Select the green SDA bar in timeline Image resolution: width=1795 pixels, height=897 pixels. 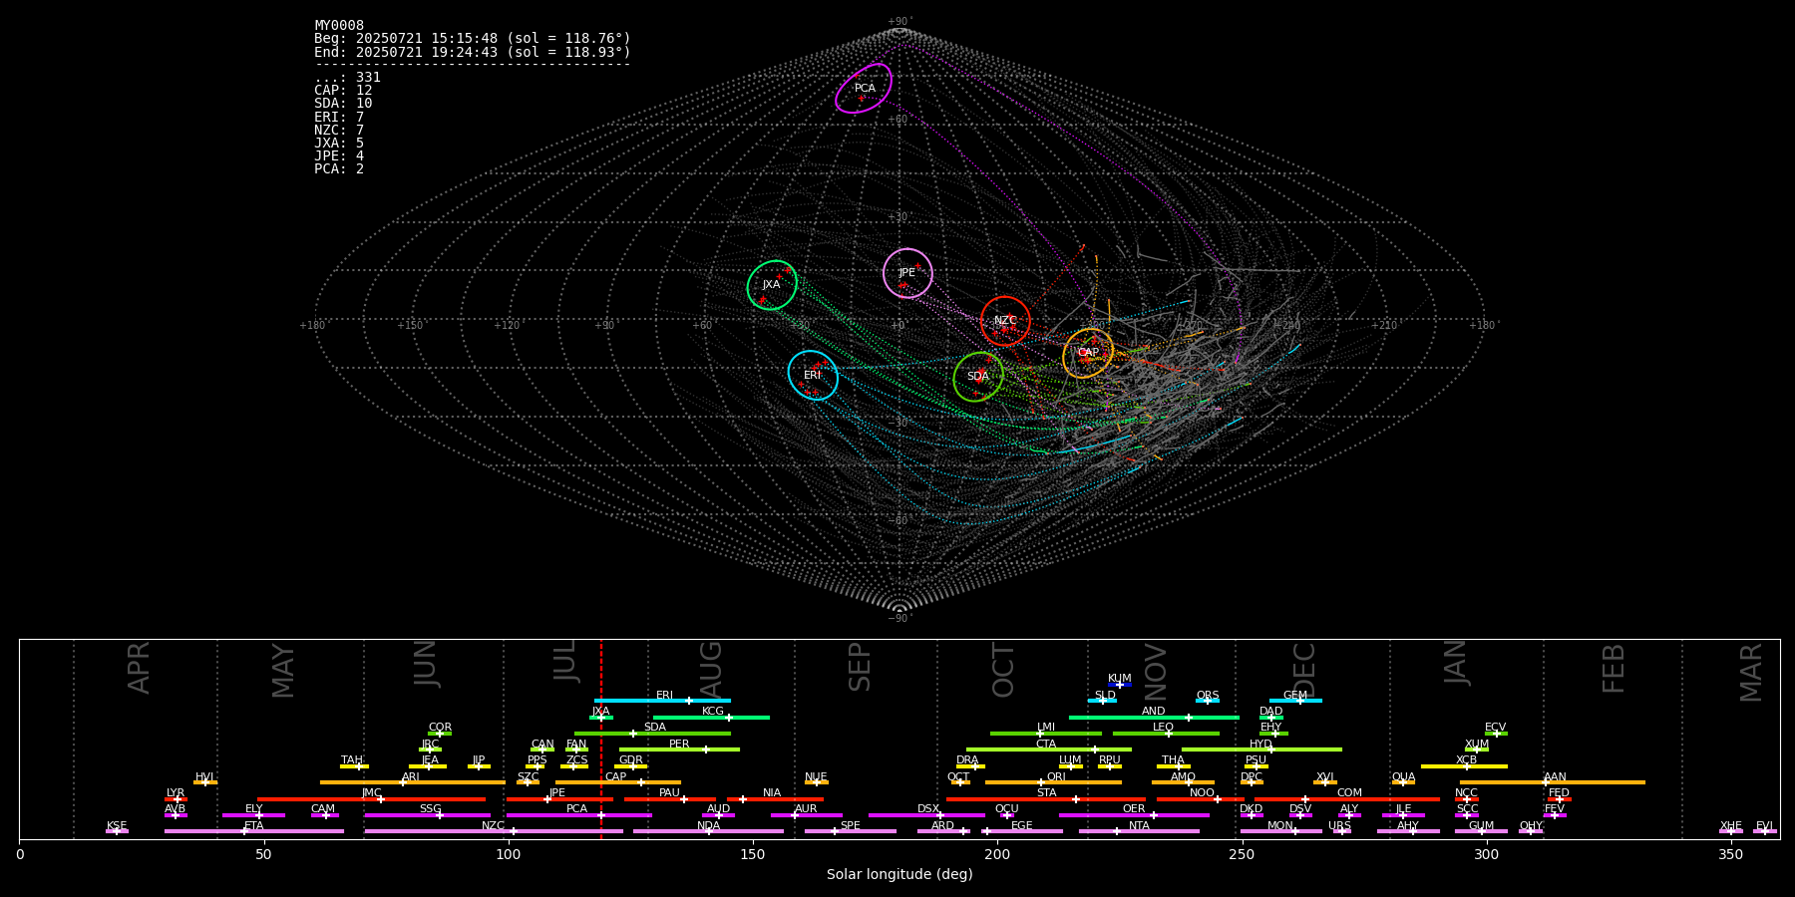pos(652,734)
